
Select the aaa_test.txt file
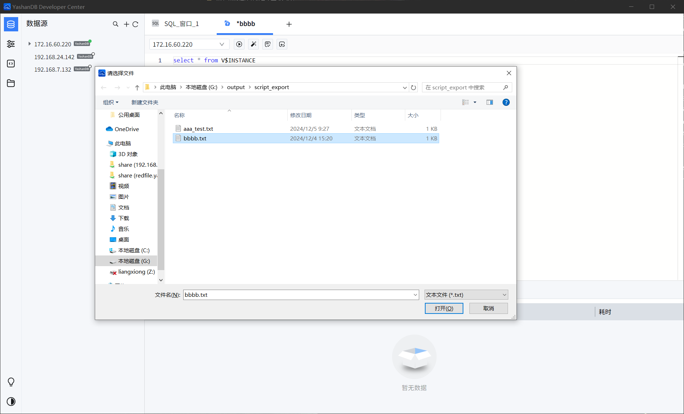point(198,129)
